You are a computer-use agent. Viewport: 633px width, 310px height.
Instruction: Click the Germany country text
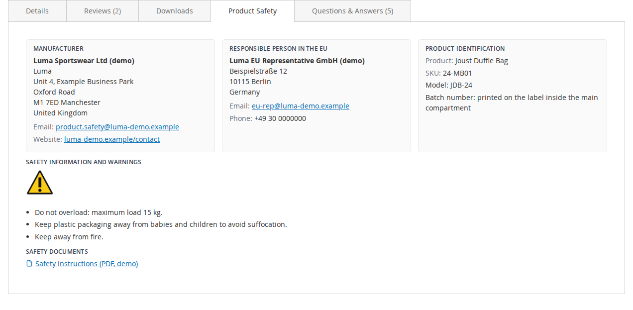(244, 92)
